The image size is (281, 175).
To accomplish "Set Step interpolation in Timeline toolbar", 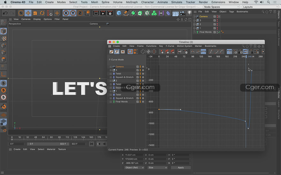I will point(198,52).
